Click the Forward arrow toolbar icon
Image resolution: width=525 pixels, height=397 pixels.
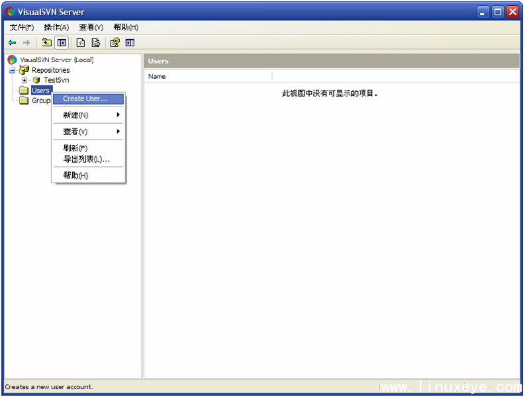[26, 42]
